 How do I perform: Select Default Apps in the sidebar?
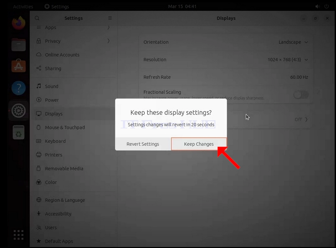point(74,241)
